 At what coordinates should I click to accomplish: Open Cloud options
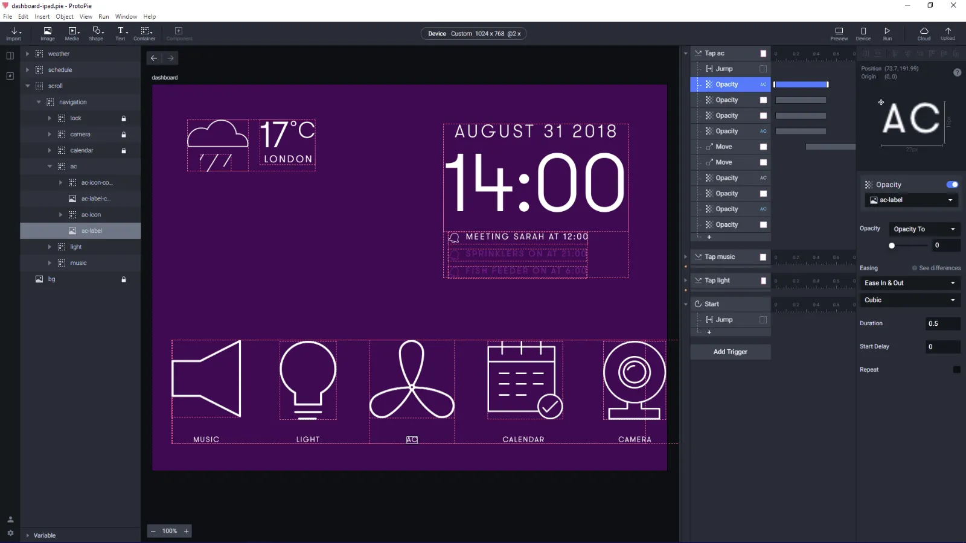click(924, 34)
